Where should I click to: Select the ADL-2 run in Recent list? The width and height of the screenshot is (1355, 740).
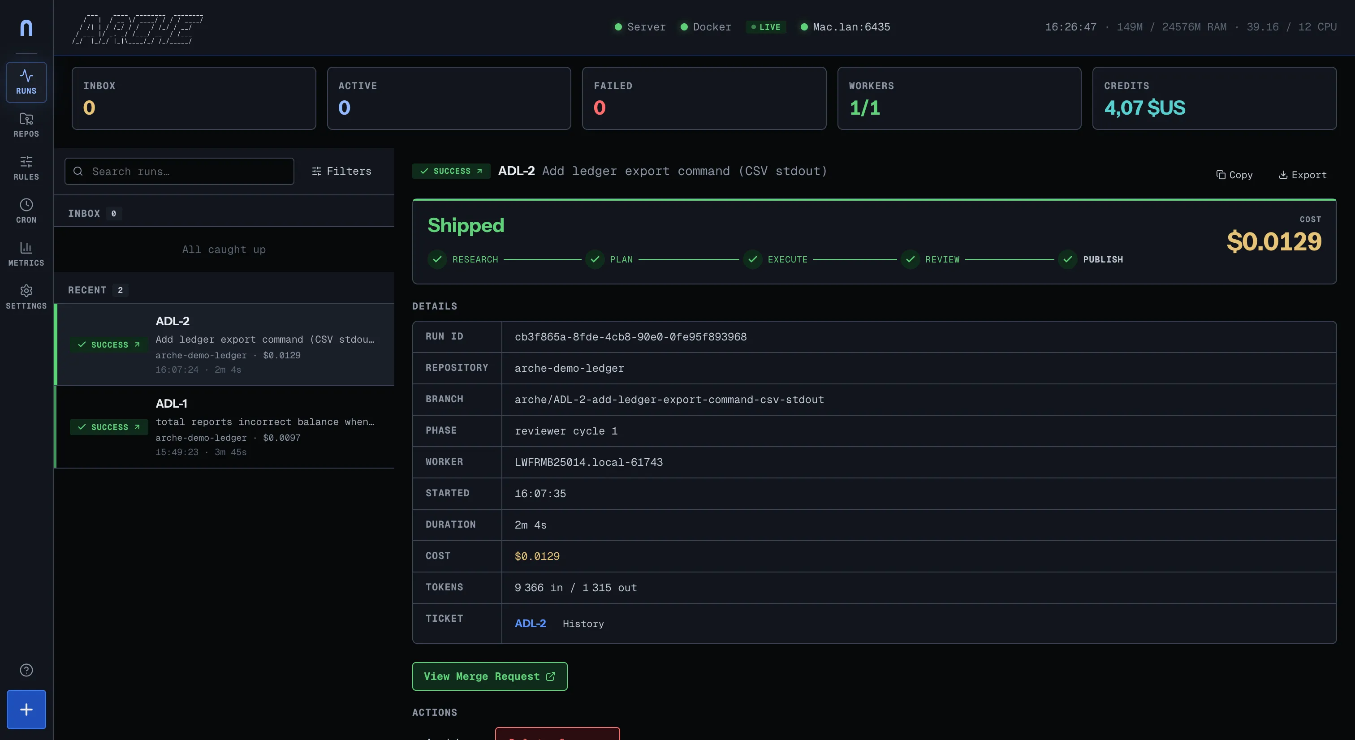224,344
